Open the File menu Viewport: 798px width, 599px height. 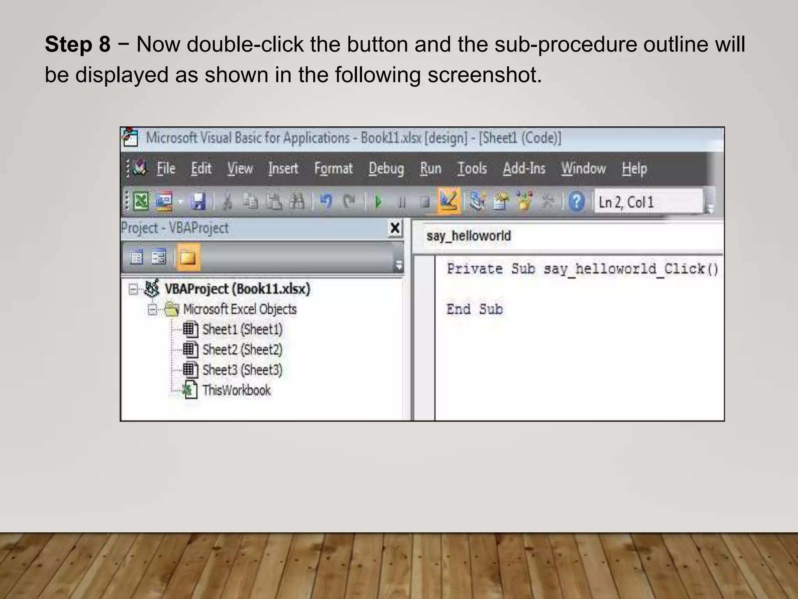tap(166, 168)
